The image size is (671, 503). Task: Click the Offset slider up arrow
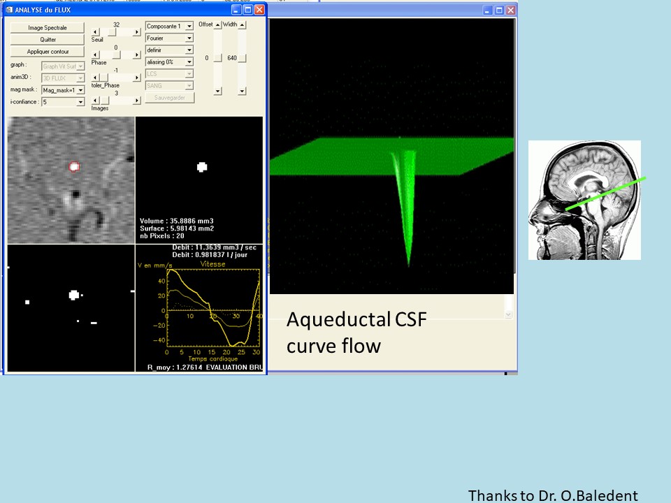pos(217,25)
